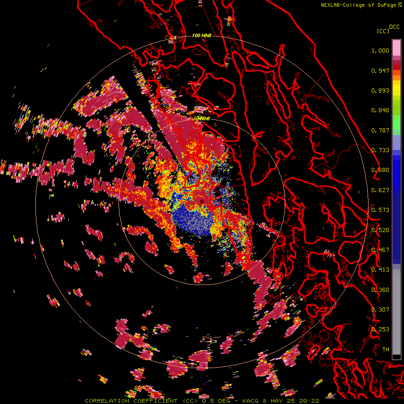Click the radar site marker at center
This screenshot has height=404, width=404.
202,202
